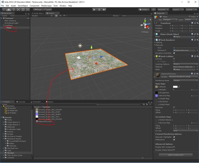Screen dimensions: 199x163
Task: Disable Mesh Collider component checkbox
Action: (x=159, y=56)
